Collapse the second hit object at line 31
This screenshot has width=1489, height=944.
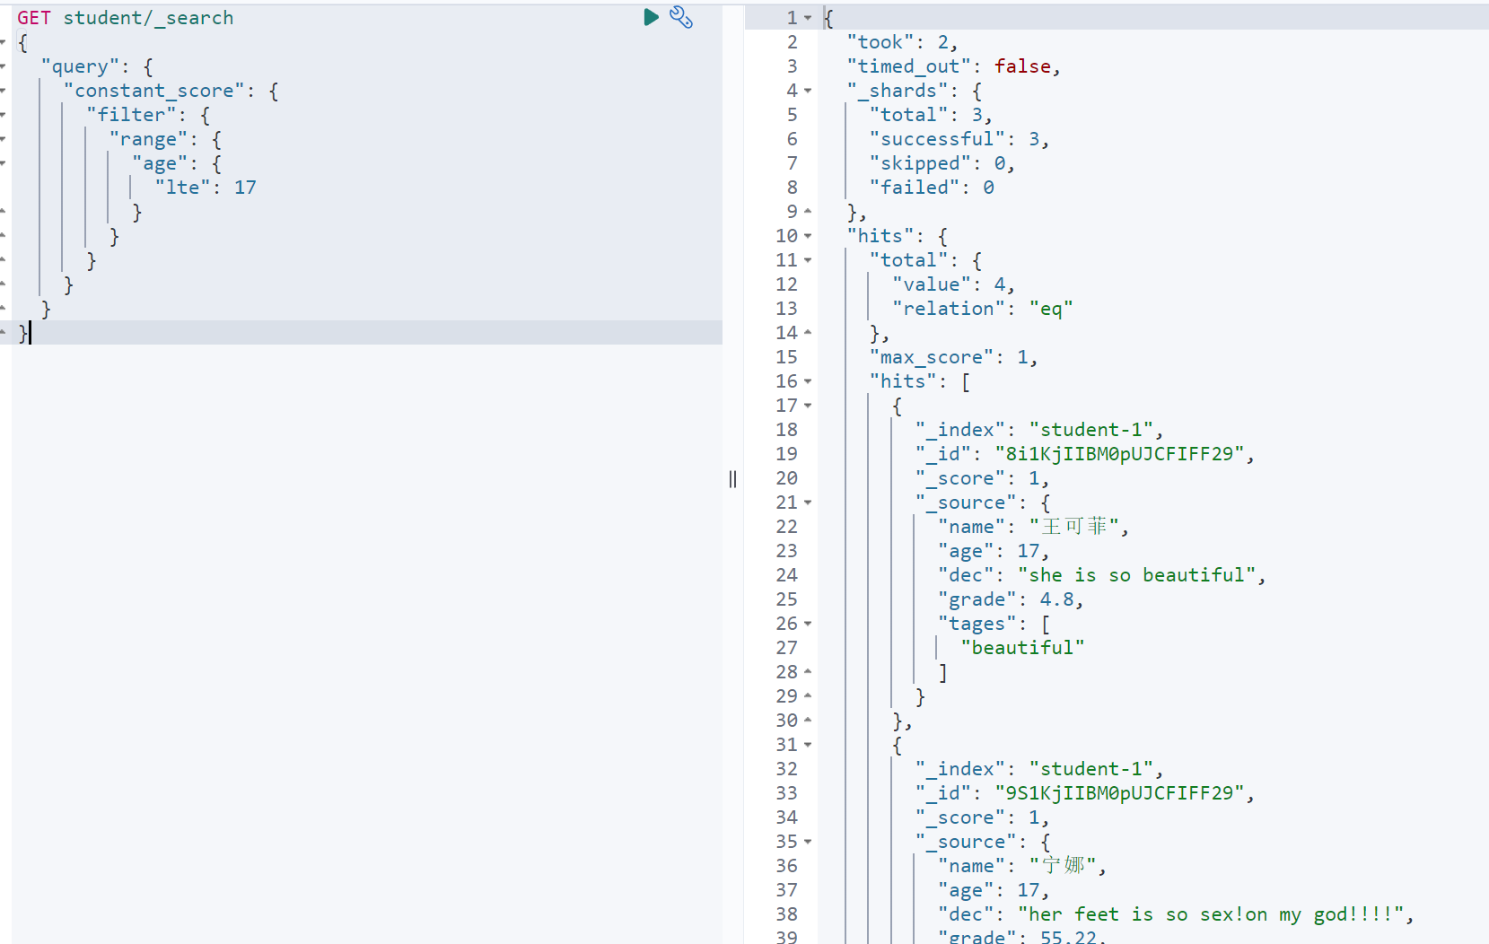(x=808, y=745)
